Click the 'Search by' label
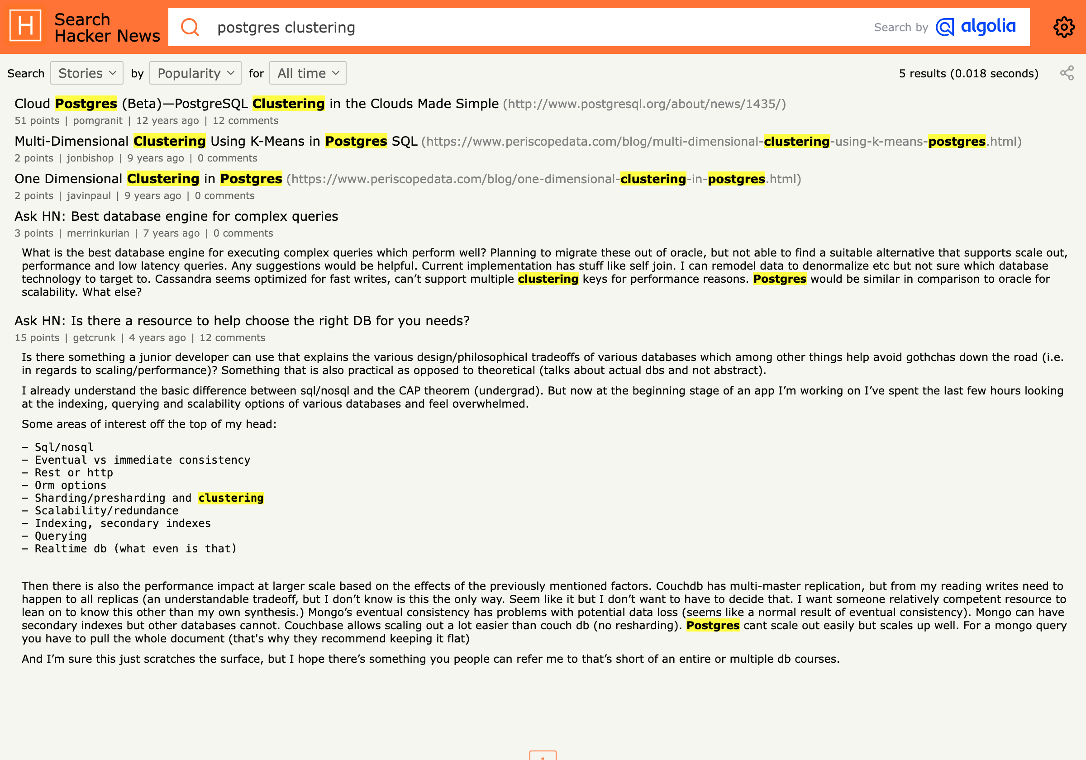This screenshot has height=760, width=1086. coord(901,28)
